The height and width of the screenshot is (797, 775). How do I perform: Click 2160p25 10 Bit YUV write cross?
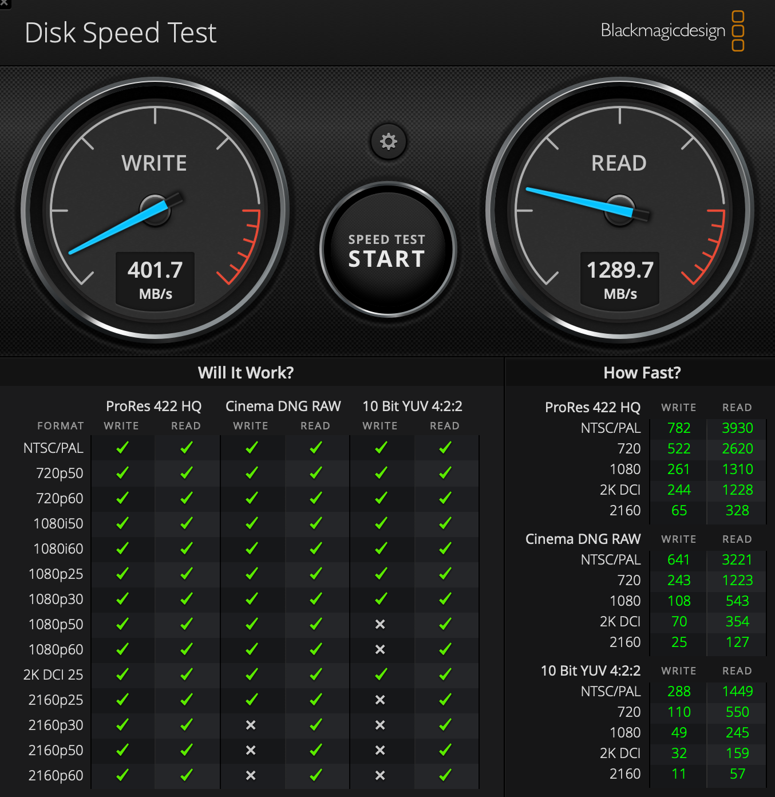pos(380,700)
